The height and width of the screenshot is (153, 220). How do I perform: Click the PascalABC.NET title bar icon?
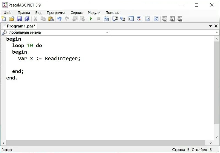(5, 5)
